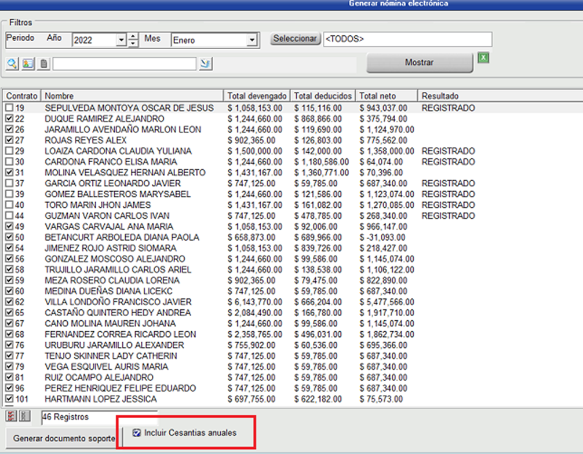Viewport: 583px width, 454px height.
Task: Click Generar documento soporte button
Action: coord(64,438)
